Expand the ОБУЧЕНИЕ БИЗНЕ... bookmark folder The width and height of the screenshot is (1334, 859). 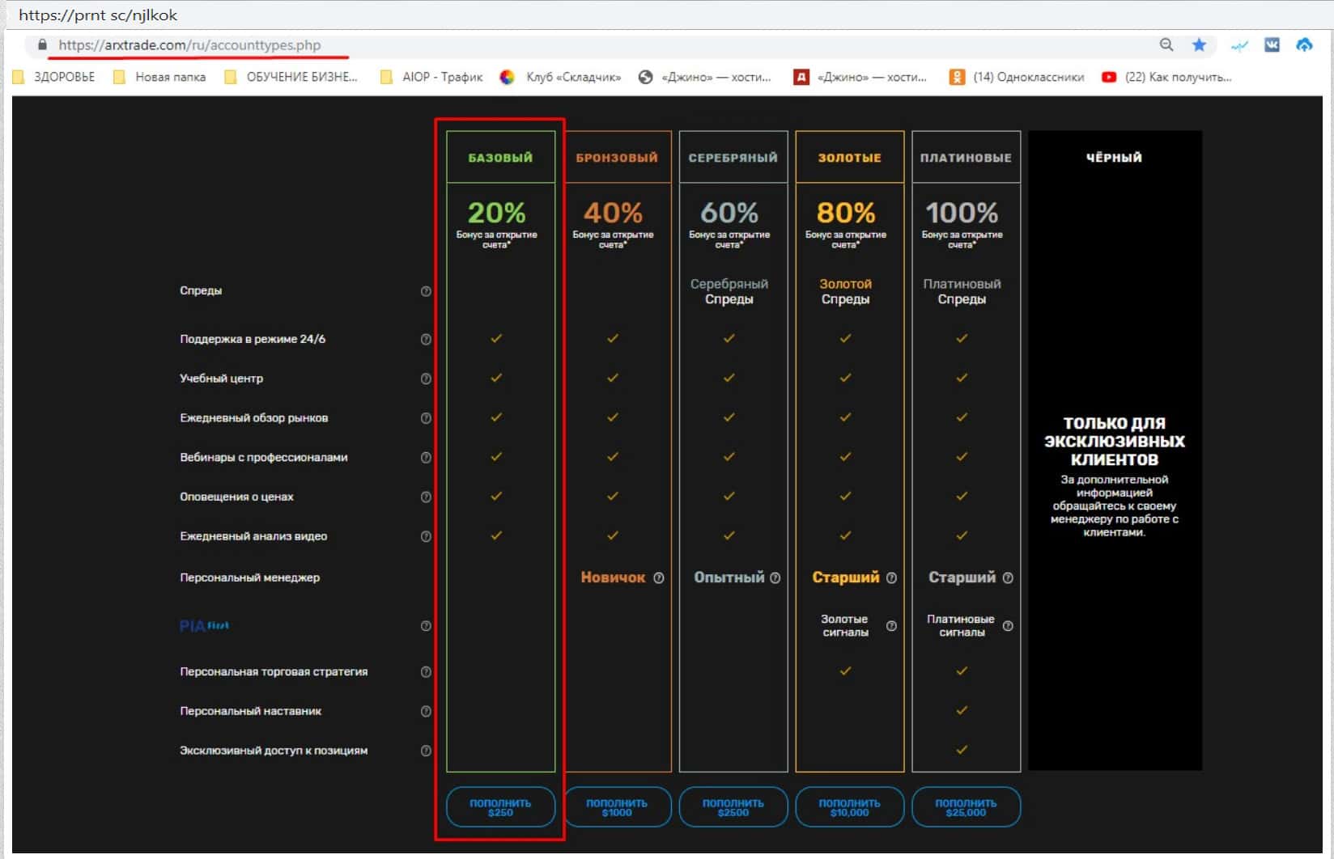point(291,78)
